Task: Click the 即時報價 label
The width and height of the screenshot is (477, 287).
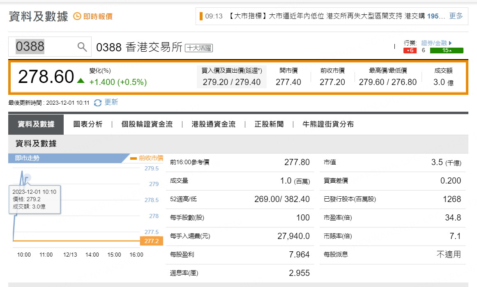Action: (98, 16)
